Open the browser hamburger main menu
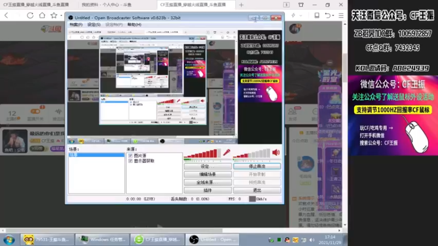 341,15
